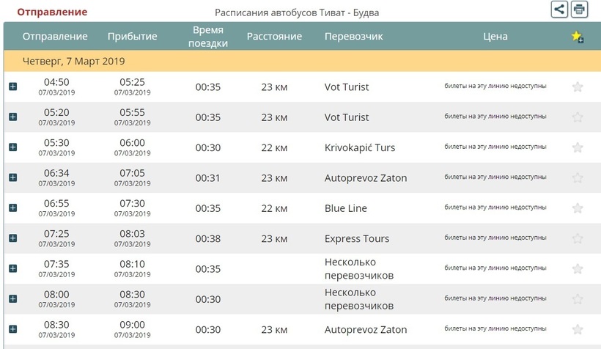Screen dimensions: 601x349
Task: Toggle favorite star for 06:55 Blue Line
Action: point(578,208)
